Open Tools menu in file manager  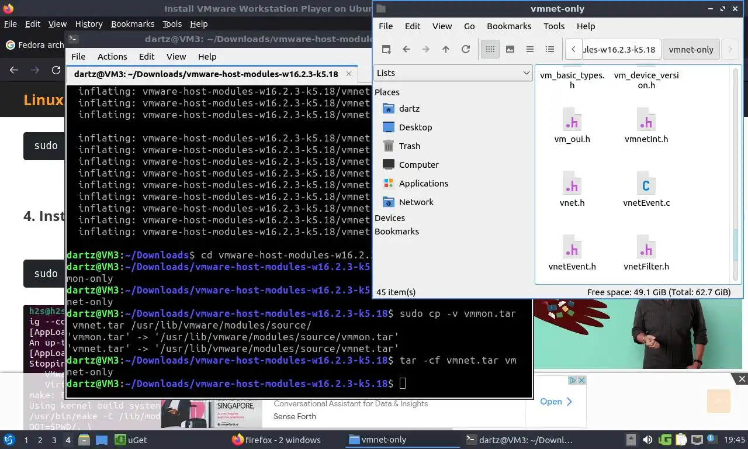(554, 26)
